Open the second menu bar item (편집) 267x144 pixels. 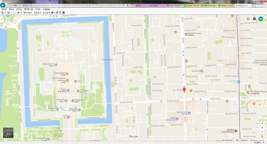(11, 9)
